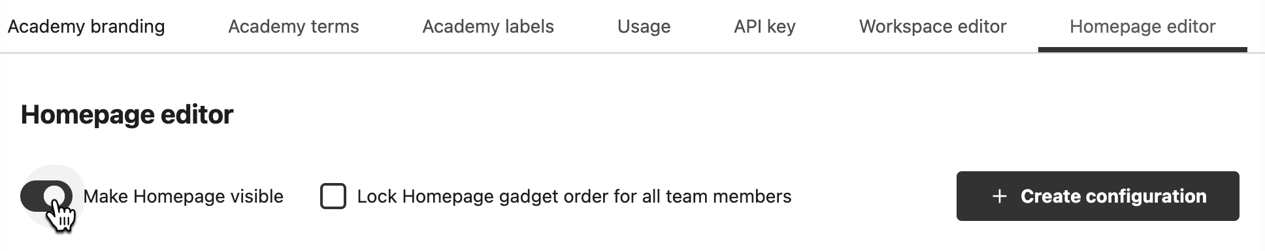Go to the Academy labels tab
Image resolution: width=1265 pixels, height=251 pixels.
(x=488, y=26)
